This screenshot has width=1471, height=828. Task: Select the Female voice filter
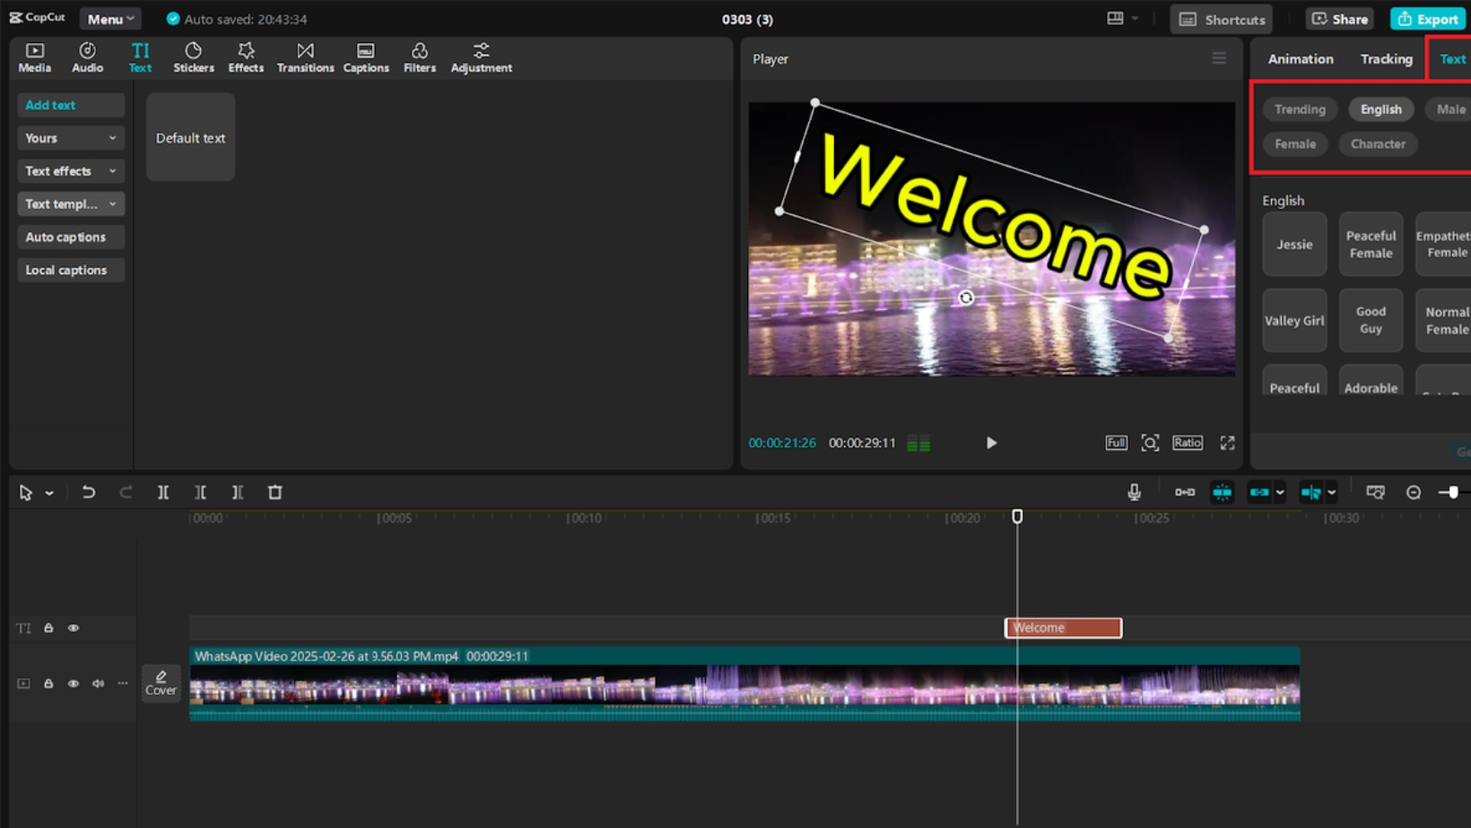click(1295, 144)
